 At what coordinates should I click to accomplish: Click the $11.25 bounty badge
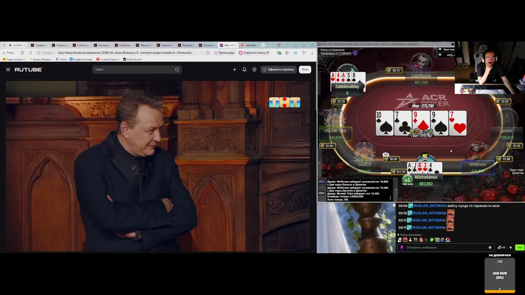398,172
